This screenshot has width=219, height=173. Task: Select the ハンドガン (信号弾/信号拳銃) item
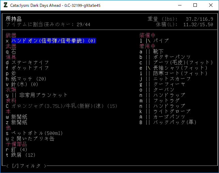point(53,41)
